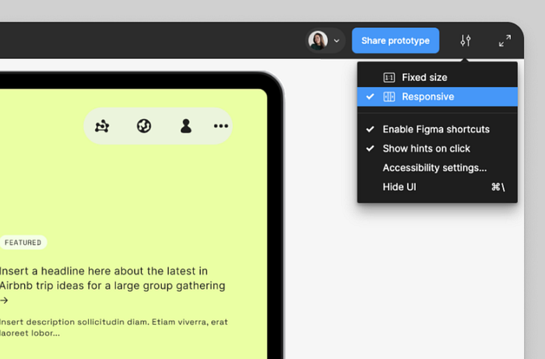The height and width of the screenshot is (359, 545).
Task: Click the connected nodes icon in the prototype
Action: [x=102, y=126]
